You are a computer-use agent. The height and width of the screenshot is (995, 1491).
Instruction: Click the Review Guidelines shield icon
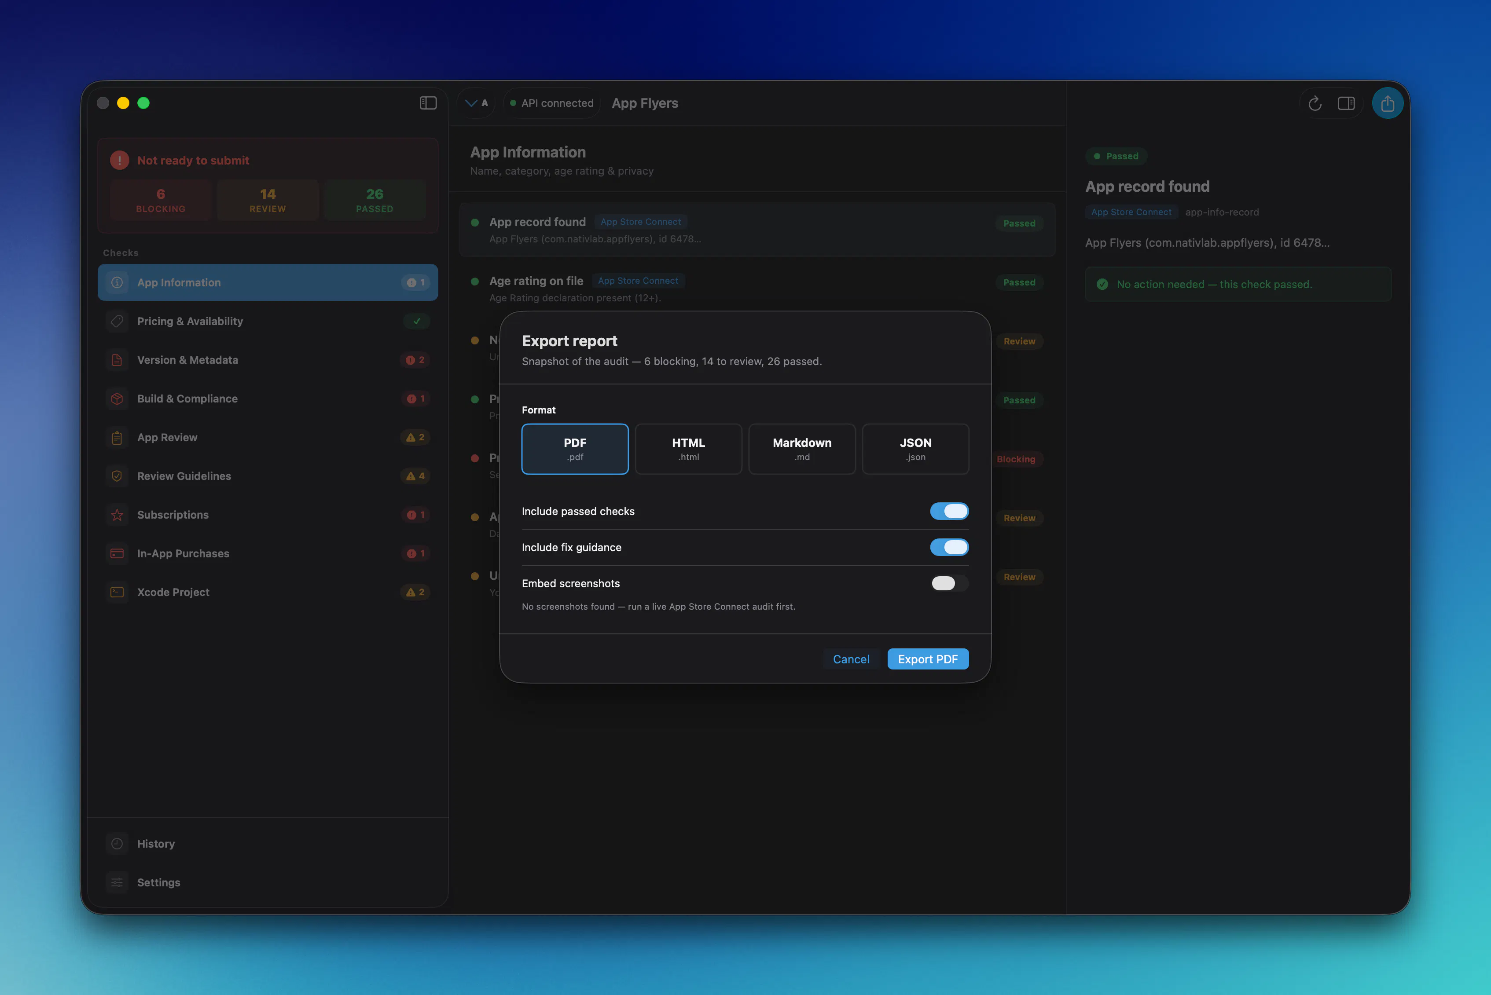(x=117, y=476)
